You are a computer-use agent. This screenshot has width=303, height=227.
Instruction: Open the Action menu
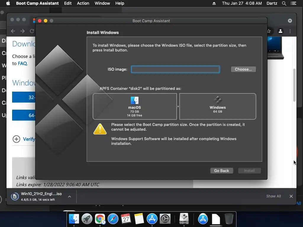pos(83,3)
